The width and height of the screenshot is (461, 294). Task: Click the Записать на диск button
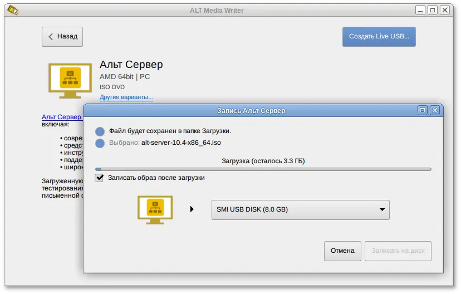[x=398, y=251]
